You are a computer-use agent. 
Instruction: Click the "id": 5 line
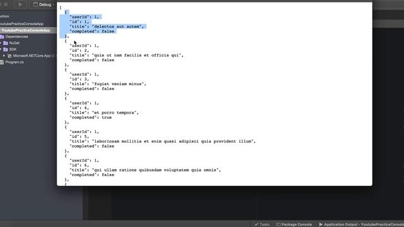(79, 137)
